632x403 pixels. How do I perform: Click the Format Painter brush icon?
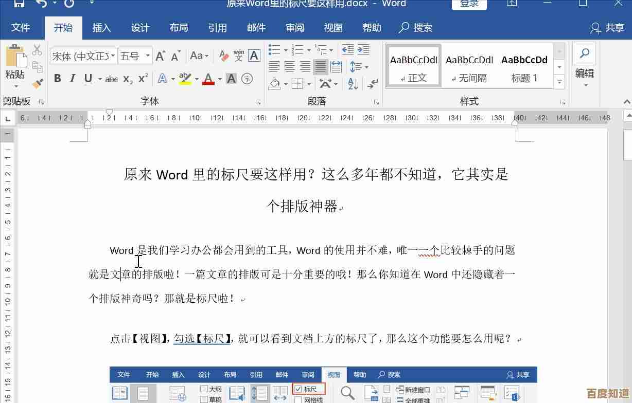(x=37, y=83)
